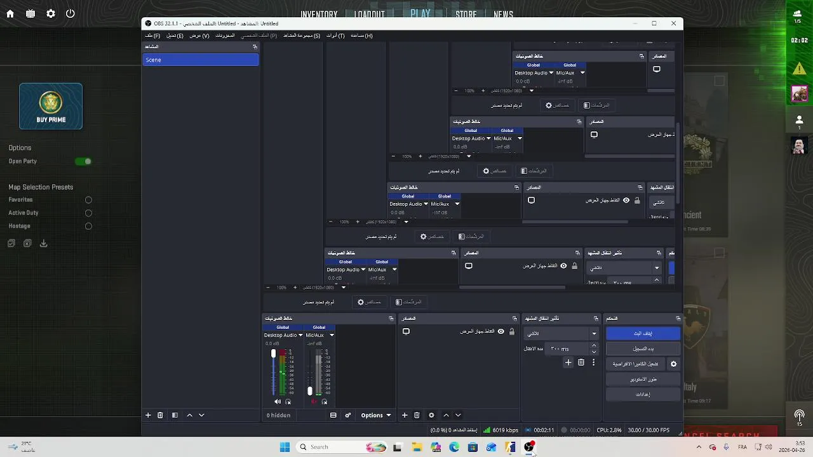The image size is (813, 457).
Task: Click 0 hidden button in mixer
Action: 278,415
